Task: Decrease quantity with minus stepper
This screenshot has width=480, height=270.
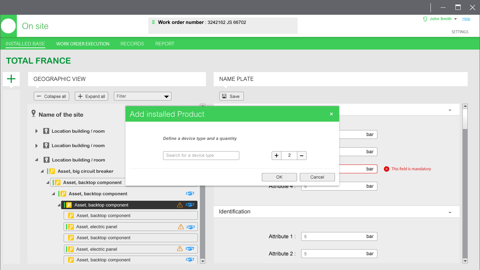Action: (302, 155)
